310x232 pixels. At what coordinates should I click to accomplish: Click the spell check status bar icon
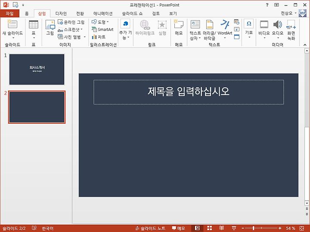click(x=34, y=228)
